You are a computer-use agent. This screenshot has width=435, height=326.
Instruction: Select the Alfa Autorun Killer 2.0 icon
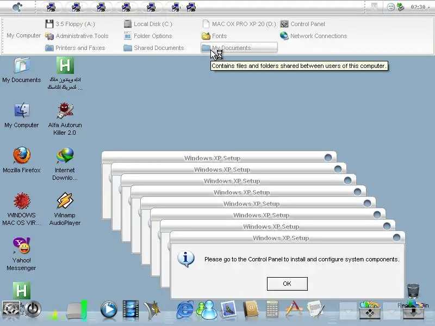pos(65,119)
